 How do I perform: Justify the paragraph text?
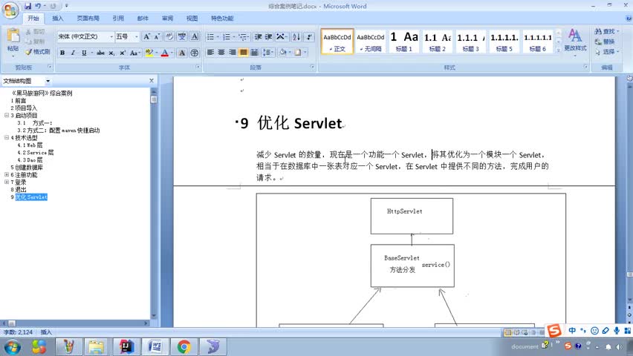coord(243,53)
